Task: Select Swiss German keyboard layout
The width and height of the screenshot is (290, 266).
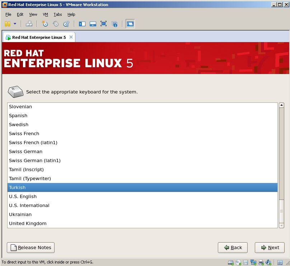Action: click(x=142, y=152)
